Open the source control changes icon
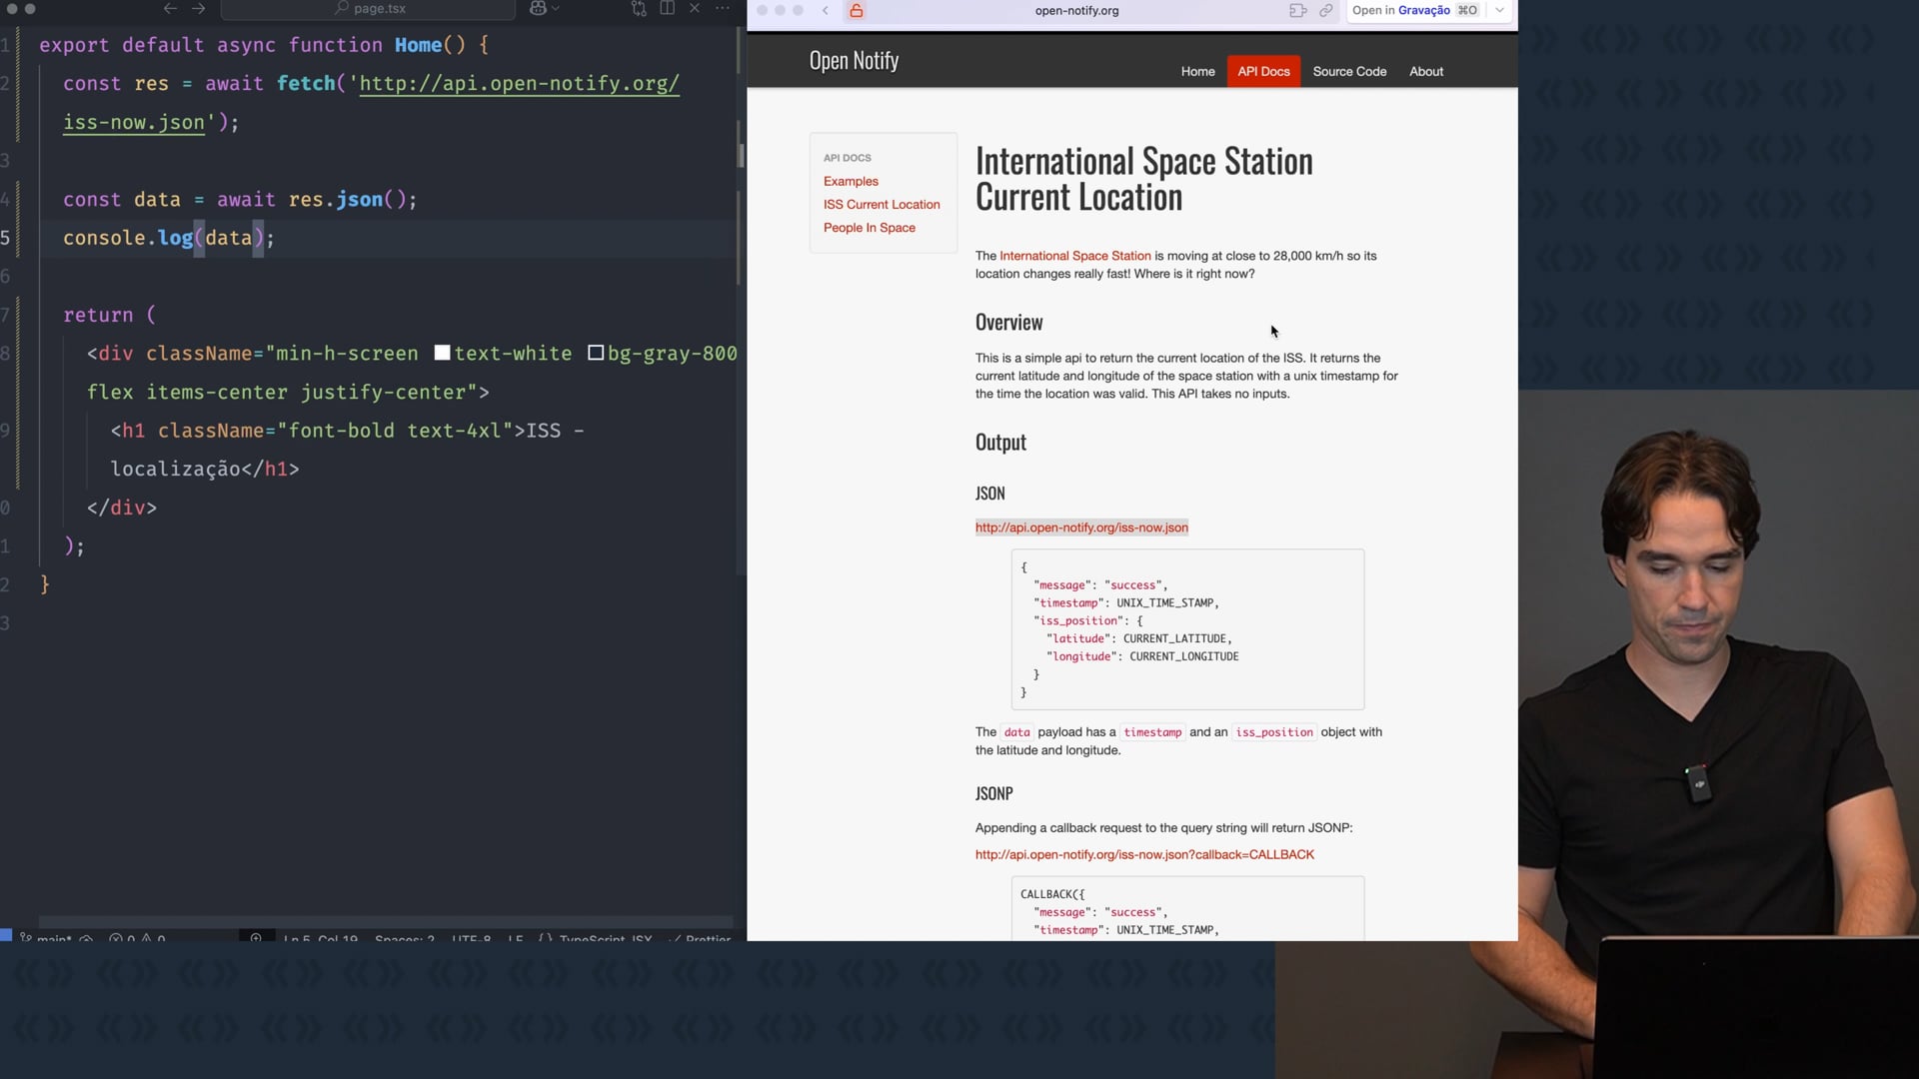Viewport: 1919px width, 1079px height. point(639,8)
